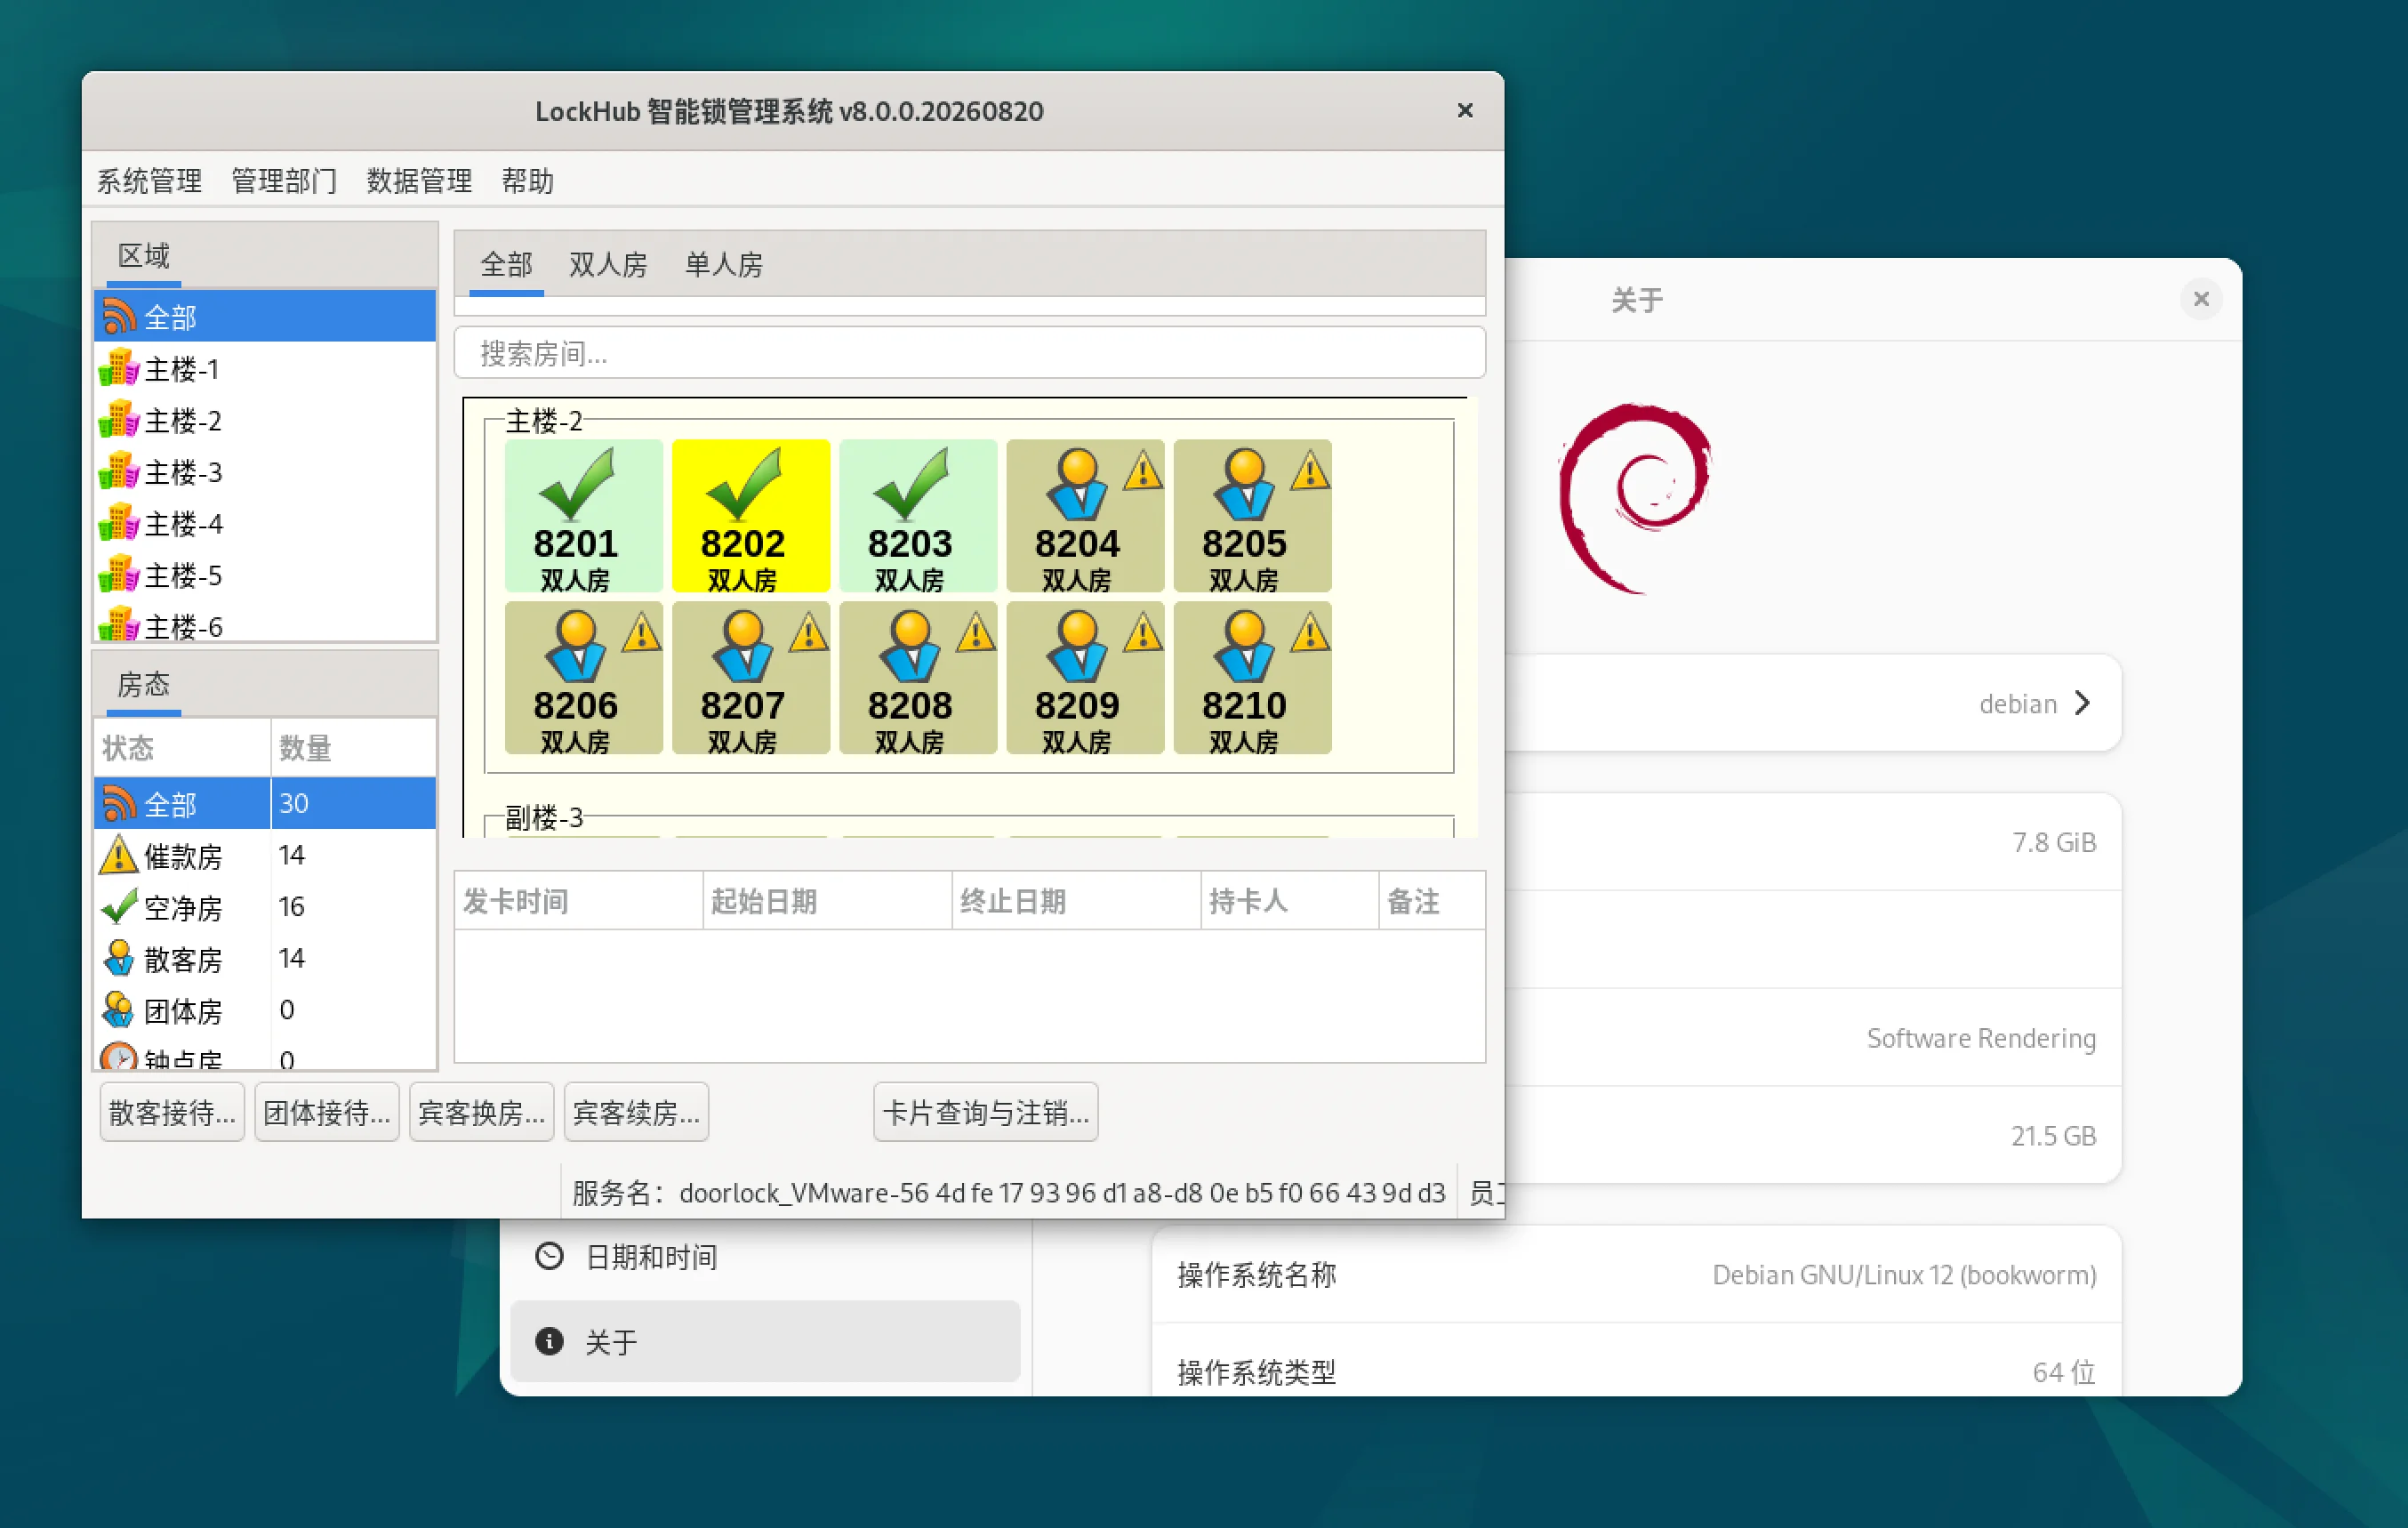
Task: Click the 散客接待... button
Action: [172, 1112]
